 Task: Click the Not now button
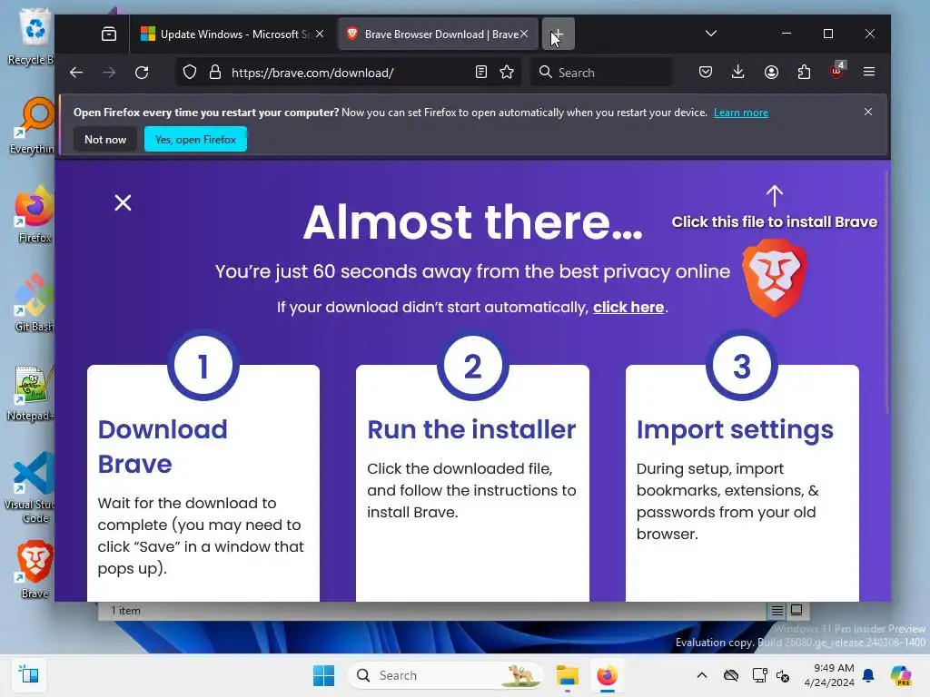[105, 139]
